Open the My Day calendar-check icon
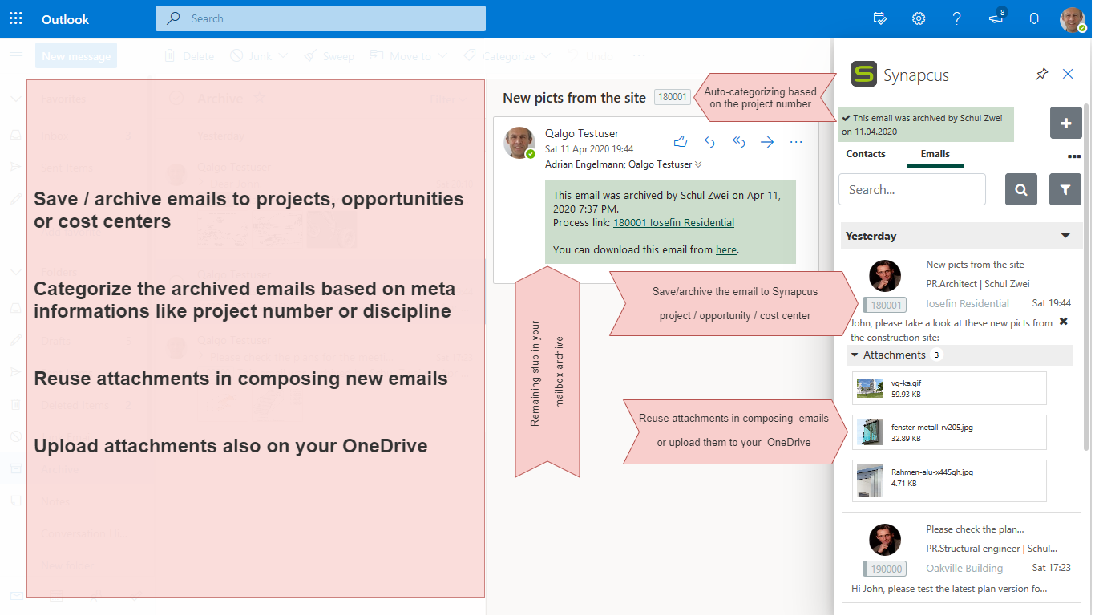Screen dimensions: 1095x616 point(880,18)
